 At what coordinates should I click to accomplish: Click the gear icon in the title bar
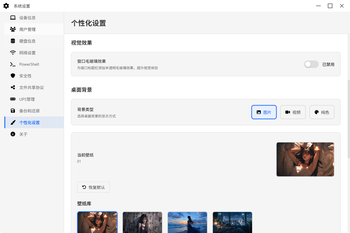pos(6,6)
